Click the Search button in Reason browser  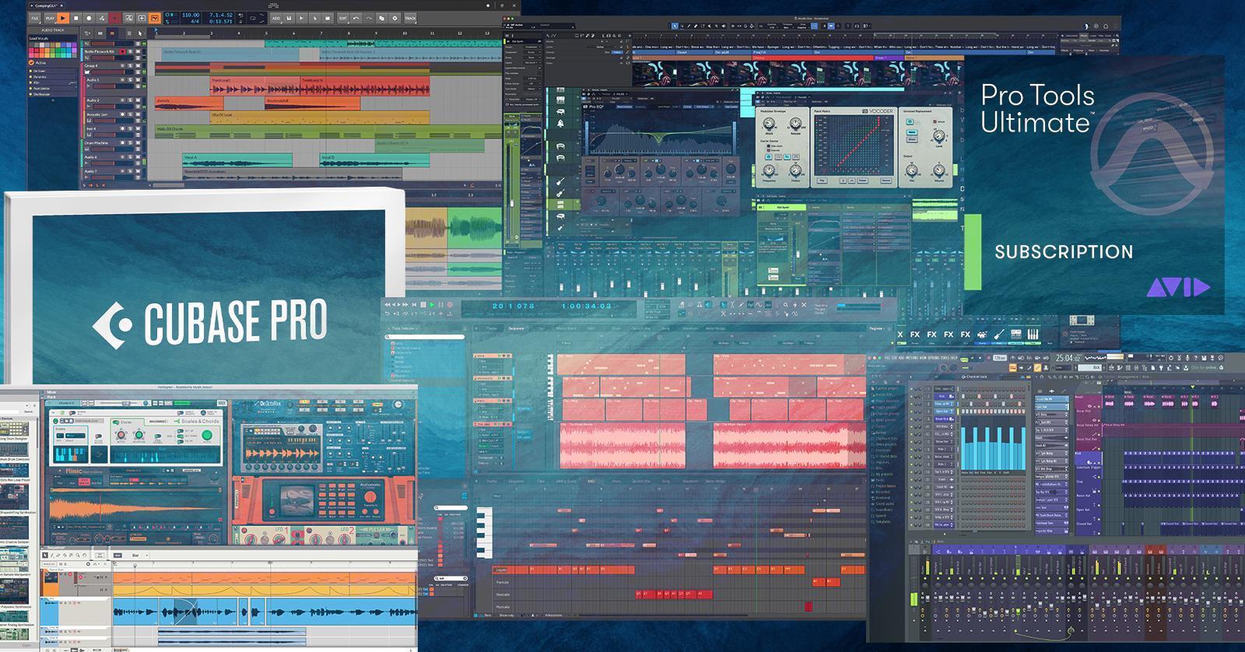coord(29,412)
